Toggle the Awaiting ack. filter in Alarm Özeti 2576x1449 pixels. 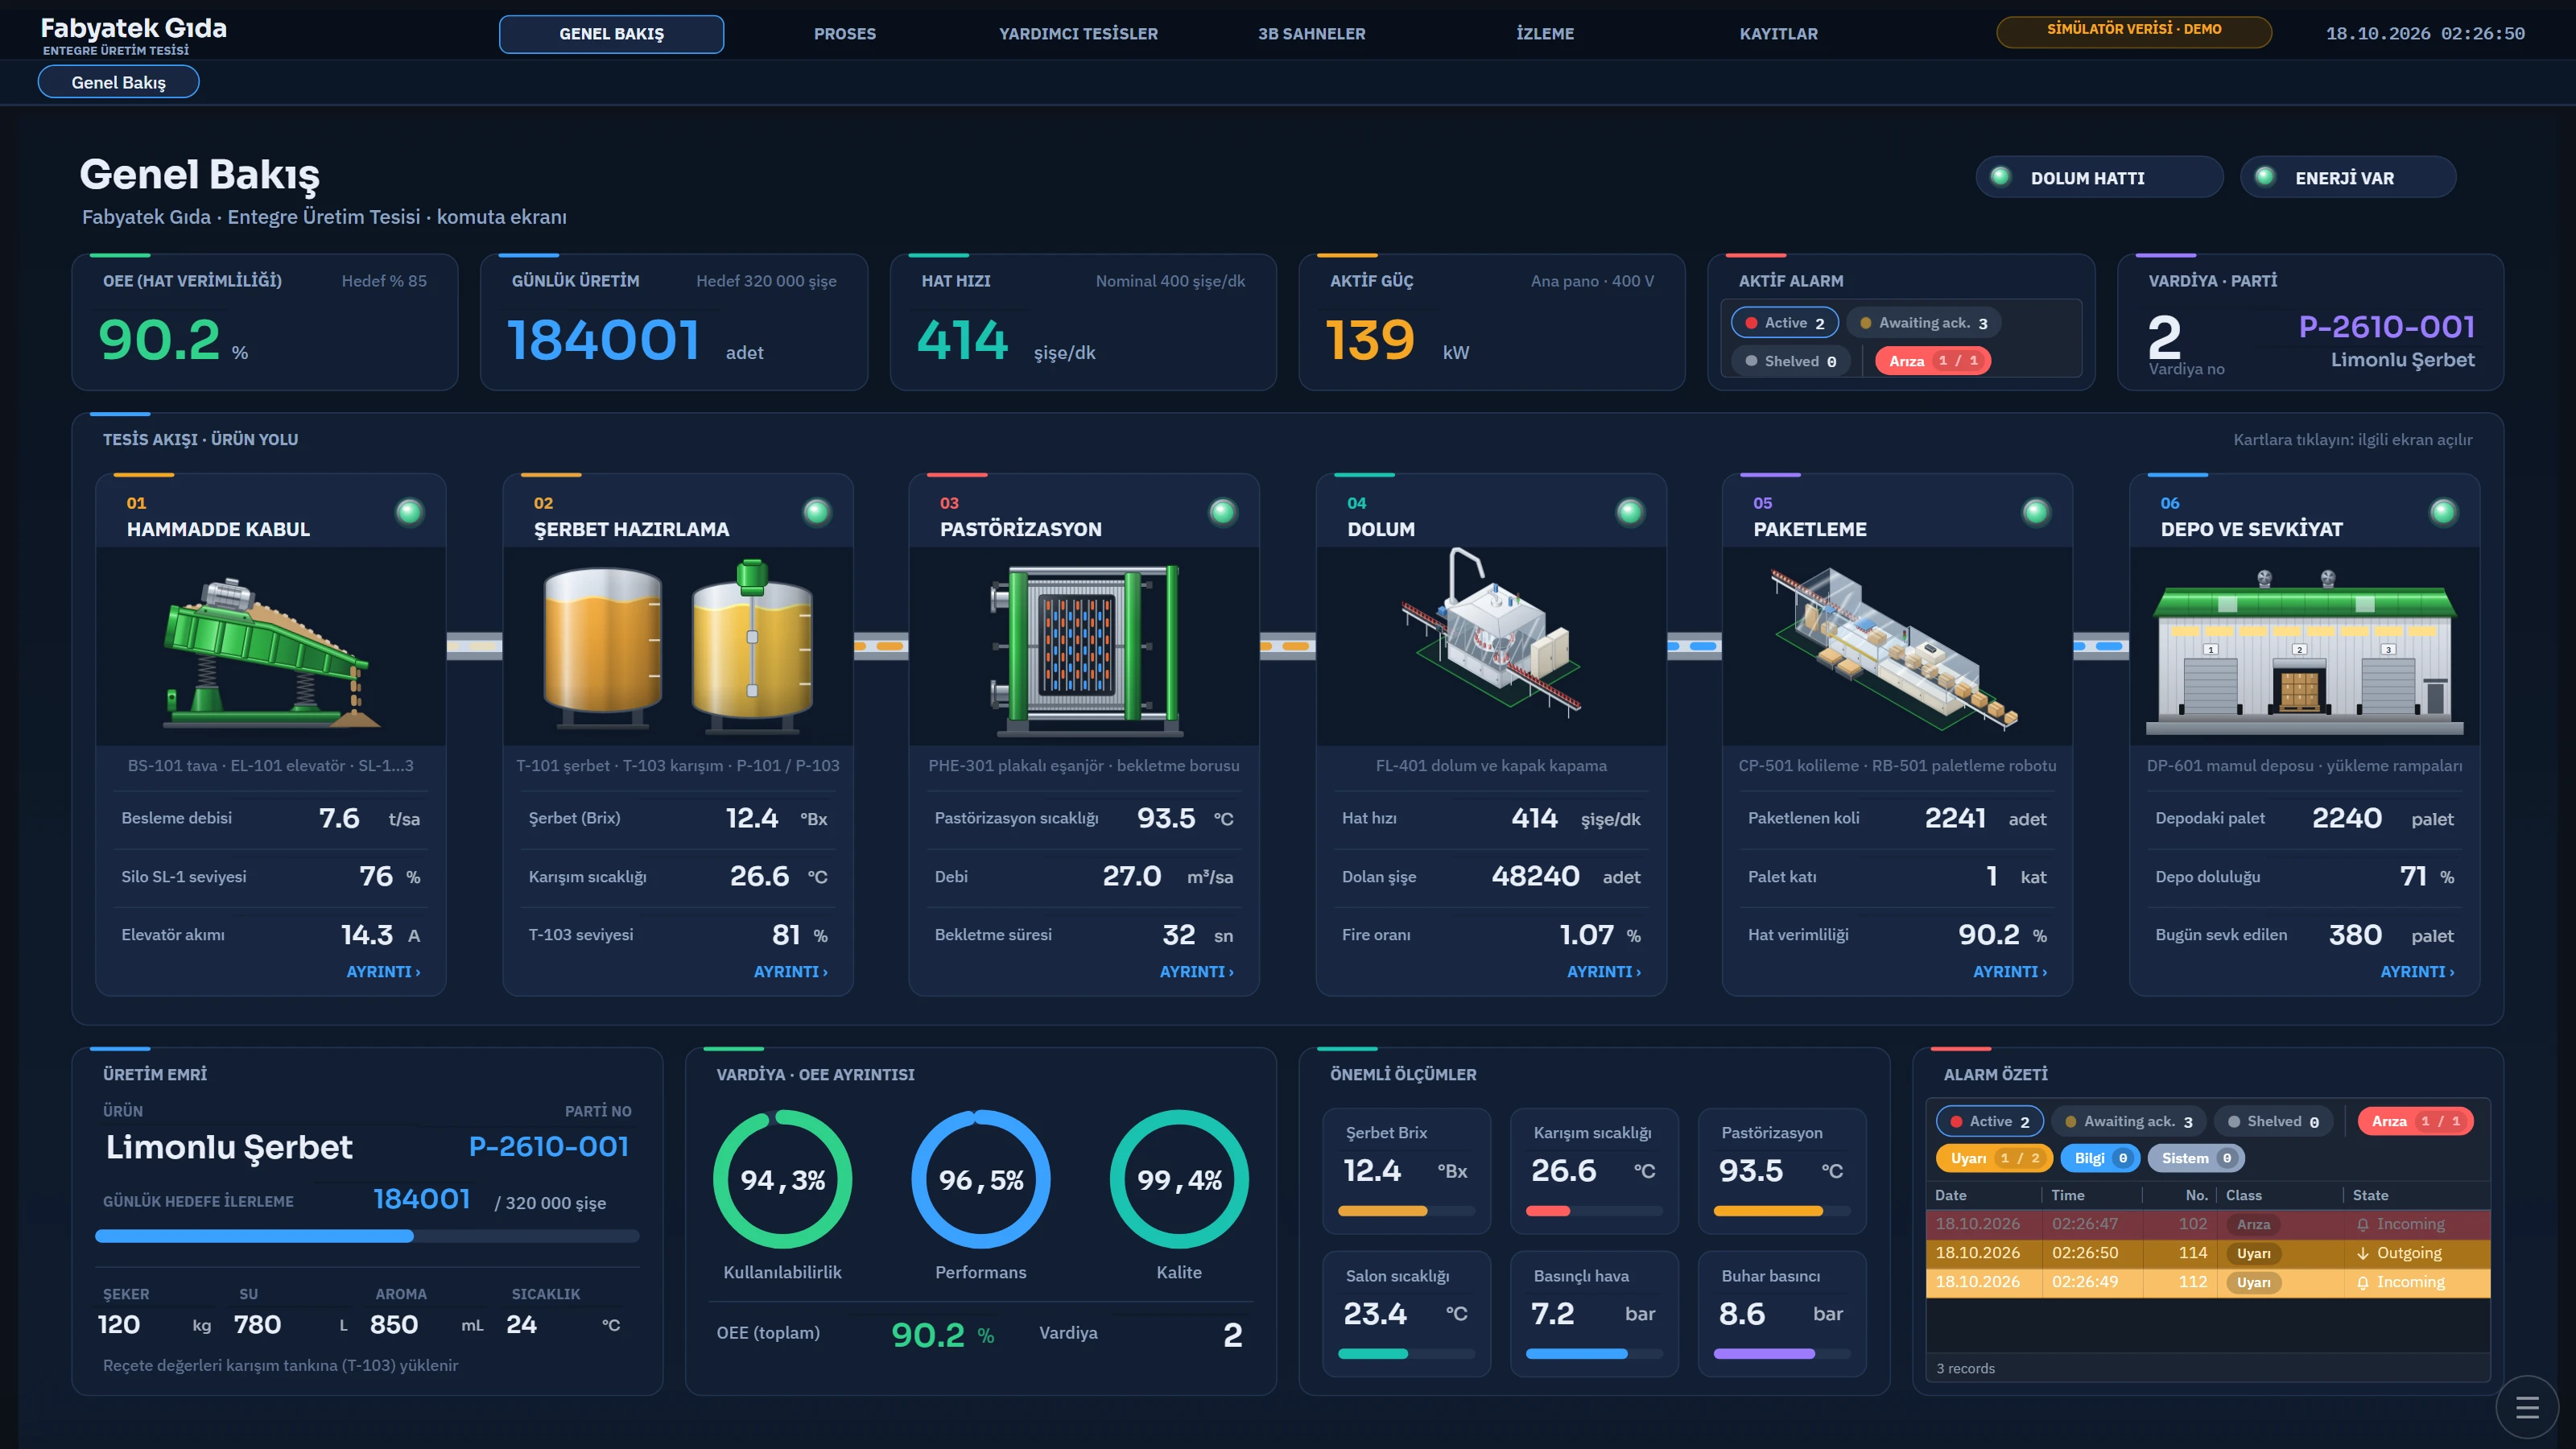coord(2128,1121)
